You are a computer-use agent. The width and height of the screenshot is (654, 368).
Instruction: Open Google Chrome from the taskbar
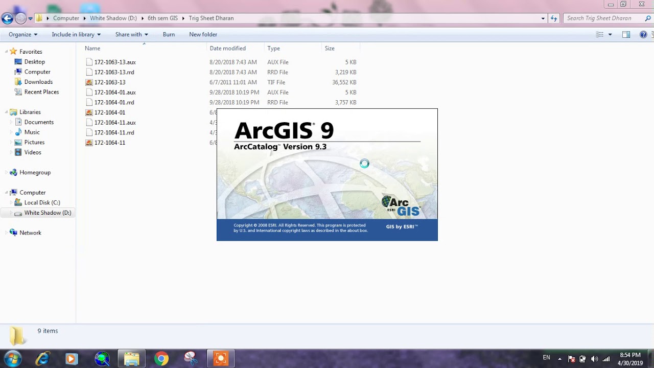[x=161, y=359]
